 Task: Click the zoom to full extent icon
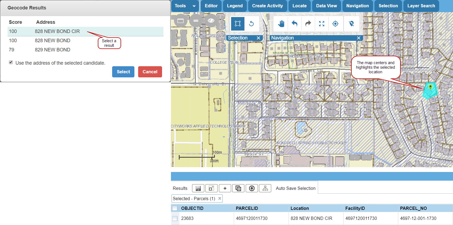pyautogui.click(x=322, y=24)
